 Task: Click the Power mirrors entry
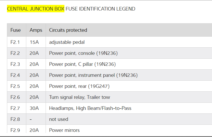pyautogui.click(x=64, y=130)
